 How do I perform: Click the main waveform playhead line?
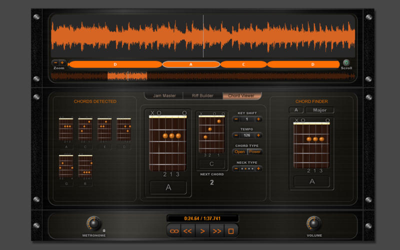203,36
